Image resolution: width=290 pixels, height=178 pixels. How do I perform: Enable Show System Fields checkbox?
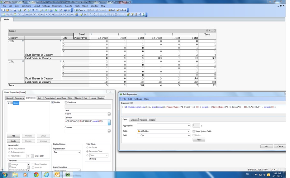point(194,131)
